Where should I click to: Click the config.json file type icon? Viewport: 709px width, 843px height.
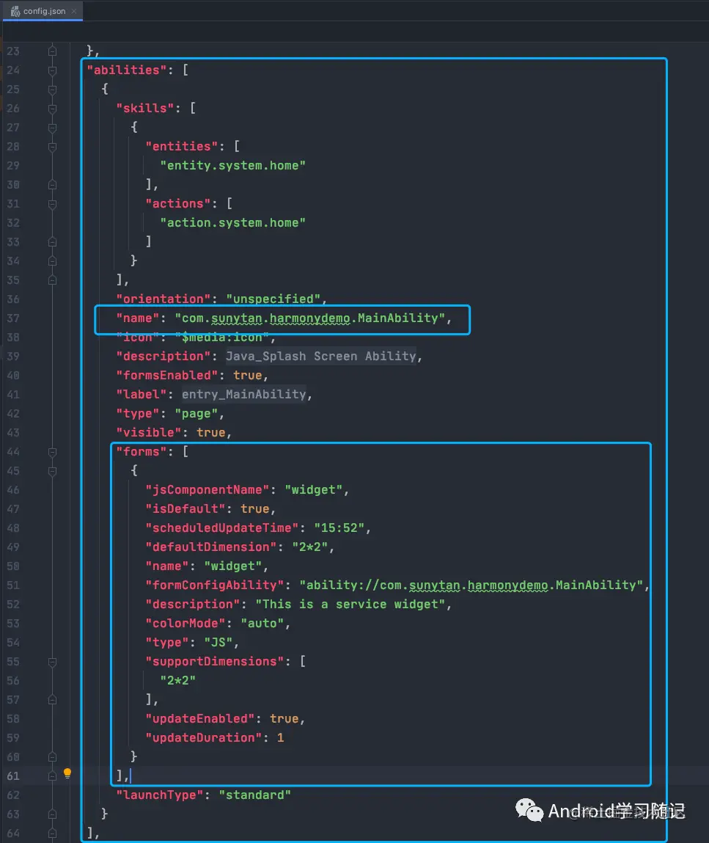(x=15, y=11)
